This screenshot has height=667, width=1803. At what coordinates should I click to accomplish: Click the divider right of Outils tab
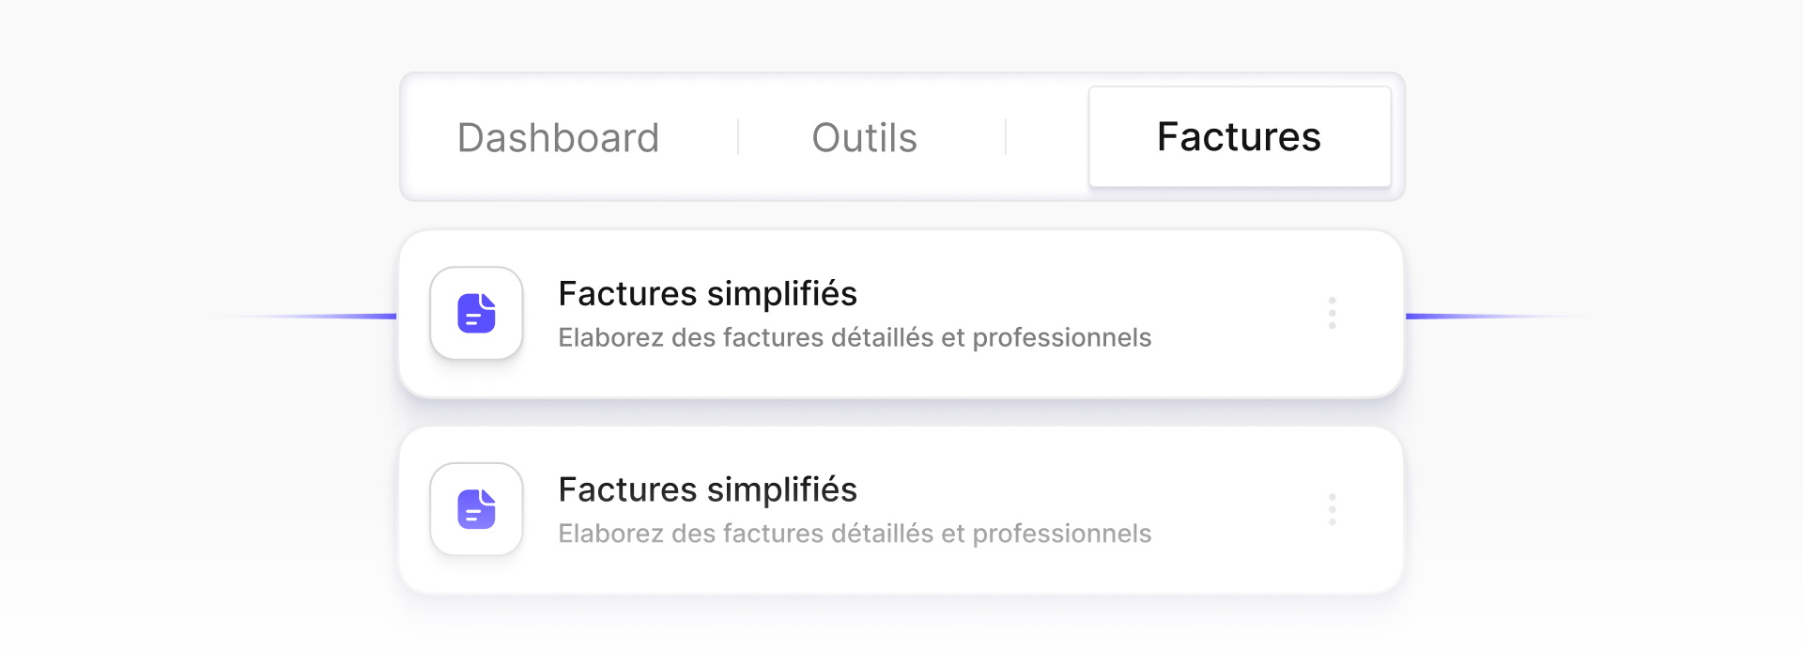pyautogui.click(x=1006, y=137)
